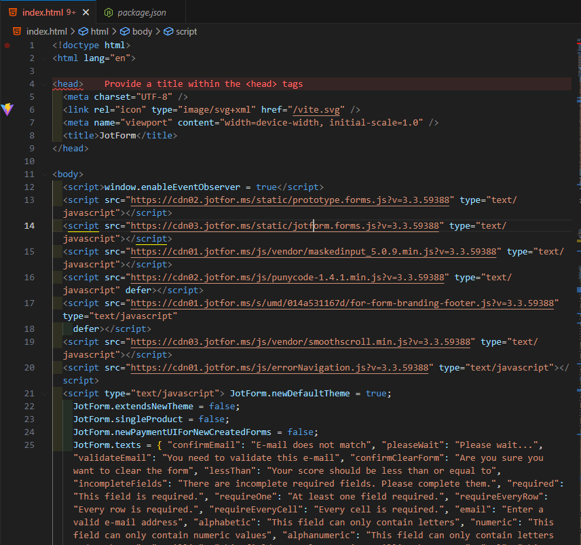Select the html breadcrumb segment
The height and width of the screenshot is (545, 581).
100,31
